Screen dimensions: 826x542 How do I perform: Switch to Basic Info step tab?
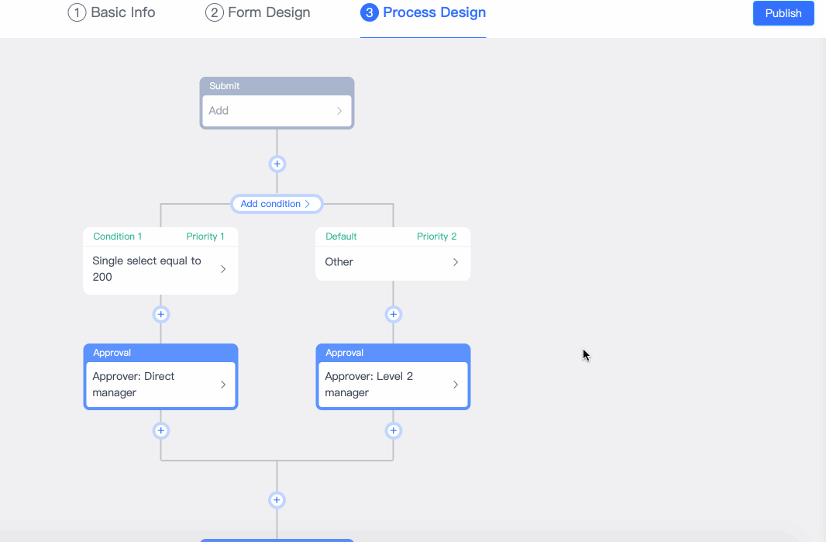[x=112, y=13]
